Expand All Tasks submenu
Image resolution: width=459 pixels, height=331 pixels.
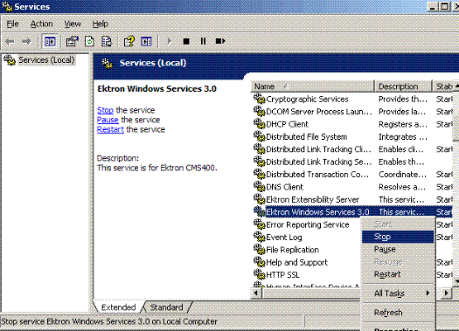tap(398, 293)
